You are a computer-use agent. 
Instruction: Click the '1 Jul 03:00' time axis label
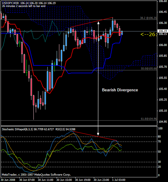click(119, 180)
